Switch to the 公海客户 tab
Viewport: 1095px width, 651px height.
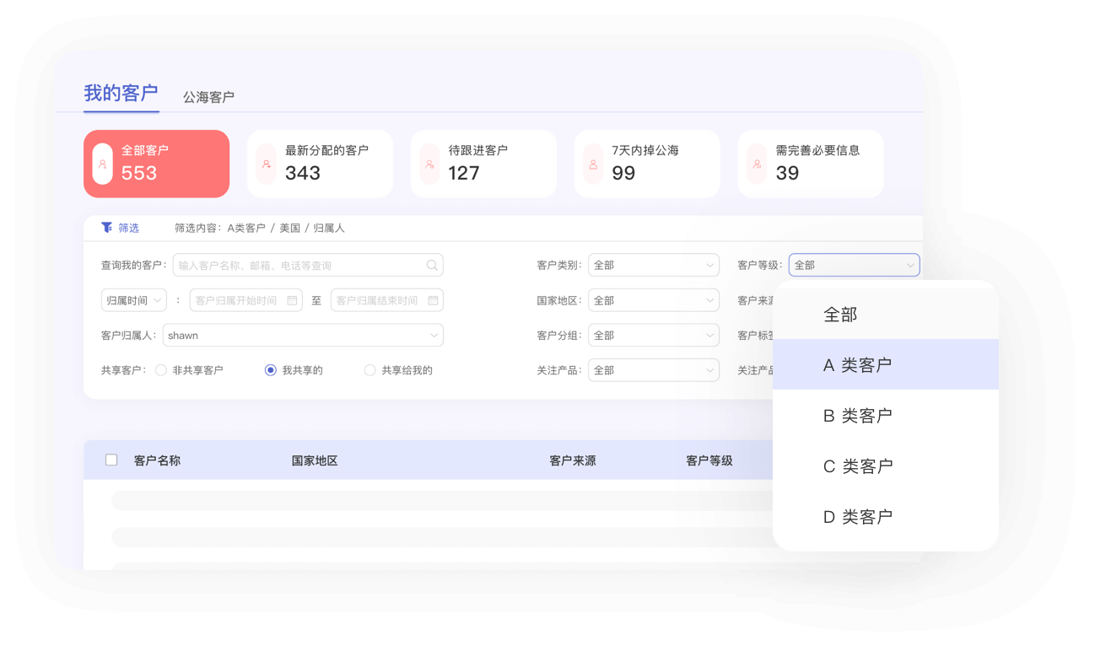[x=208, y=97]
